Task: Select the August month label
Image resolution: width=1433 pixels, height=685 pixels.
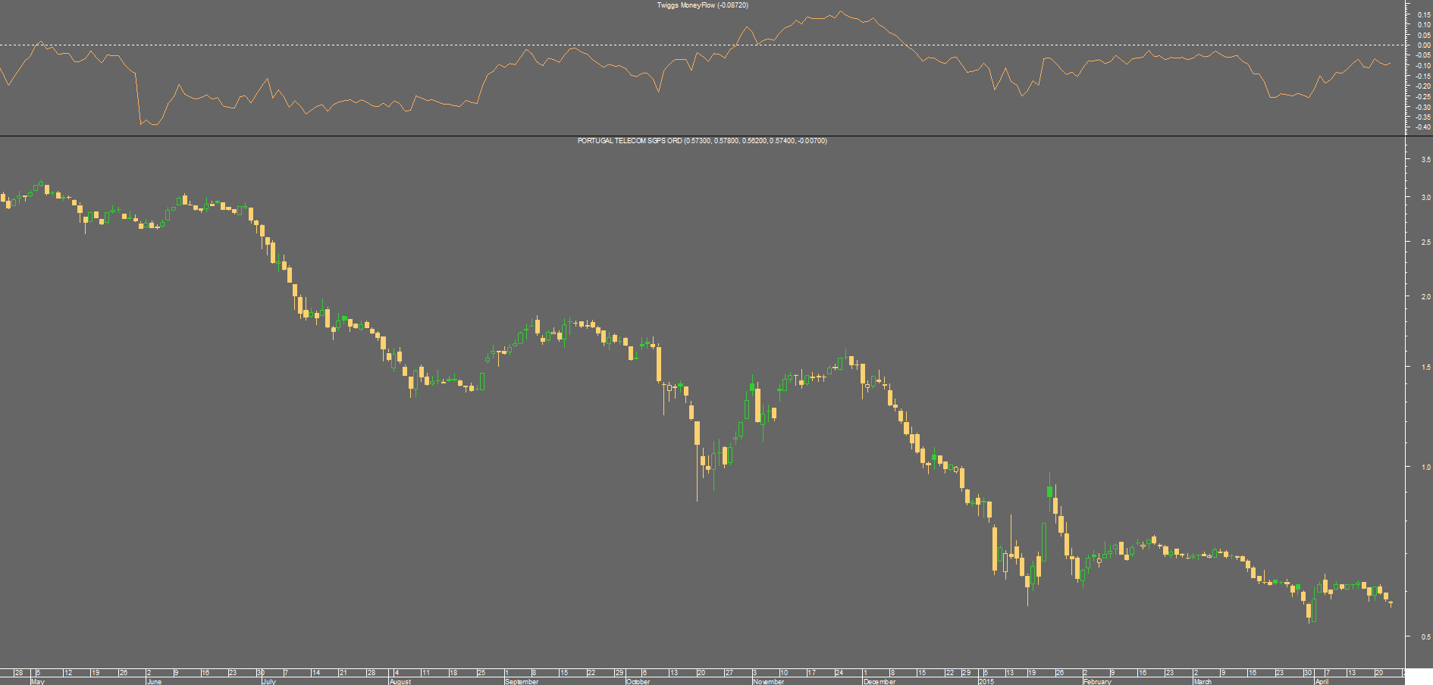Action: (x=400, y=681)
